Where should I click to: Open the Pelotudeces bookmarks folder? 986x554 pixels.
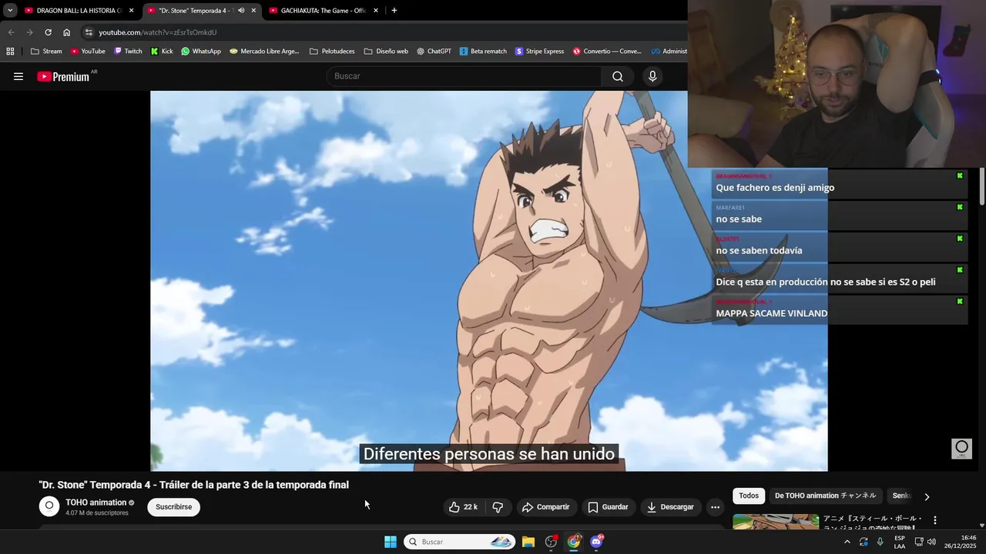coord(332,52)
